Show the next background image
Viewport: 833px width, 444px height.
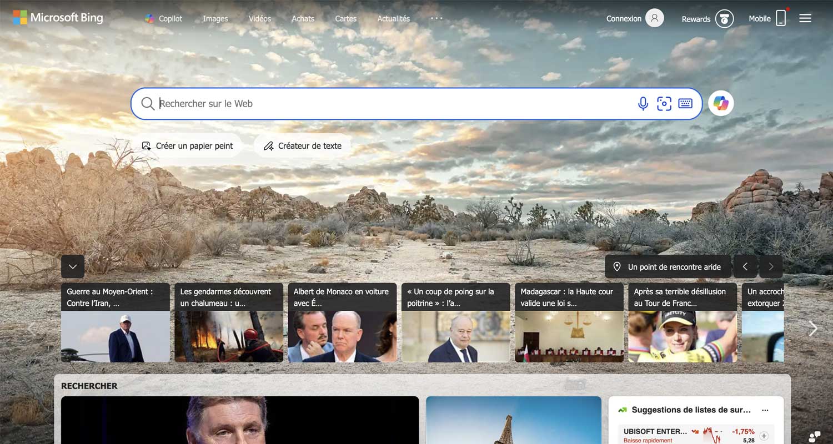771,267
